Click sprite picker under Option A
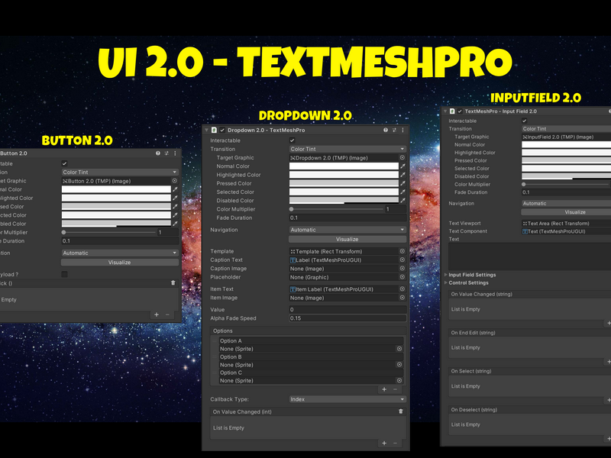Screen dimensions: 611x458 pyautogui.click(x=399, y=349)
